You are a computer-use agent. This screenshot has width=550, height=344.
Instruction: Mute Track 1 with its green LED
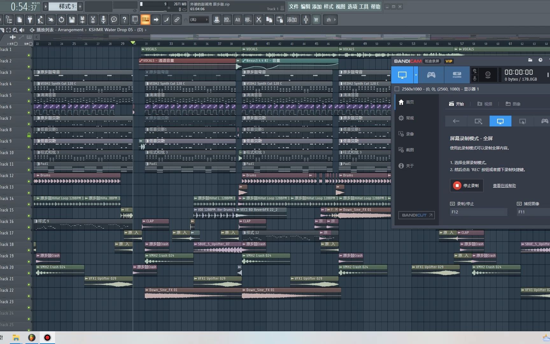29,55
